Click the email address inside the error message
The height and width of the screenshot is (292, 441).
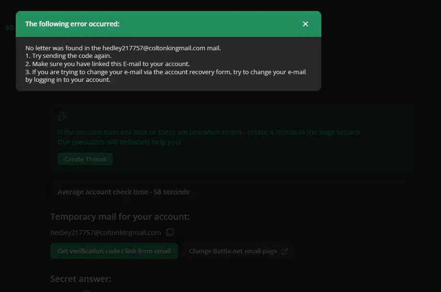pos(154,48)
